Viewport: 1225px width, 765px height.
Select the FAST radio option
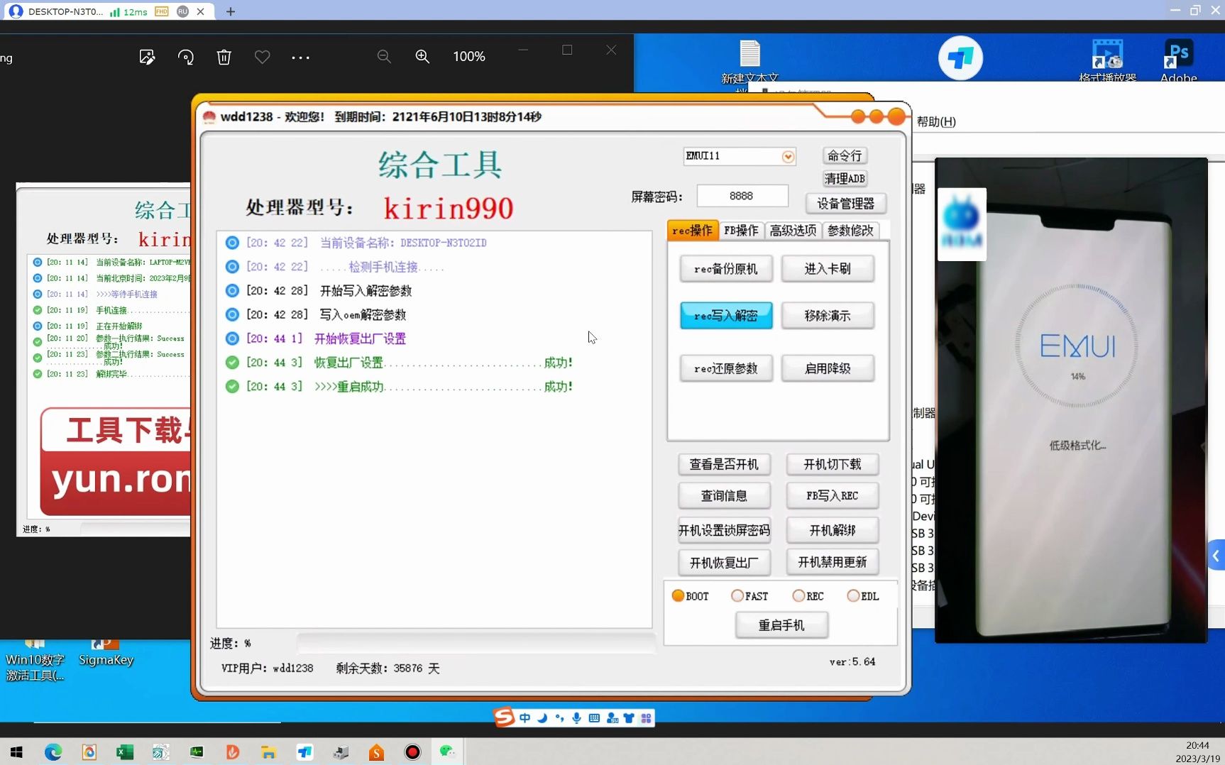click(x=749, y=596)
